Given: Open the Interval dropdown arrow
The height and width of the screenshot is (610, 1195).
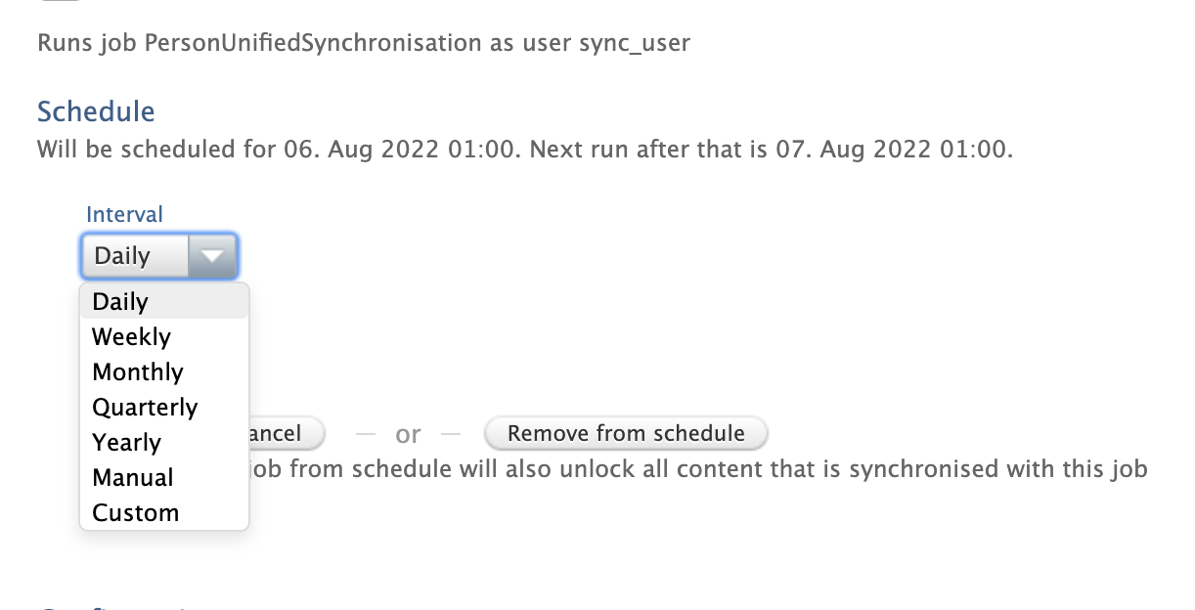Looking at the screenshot, I should (213, 255).
